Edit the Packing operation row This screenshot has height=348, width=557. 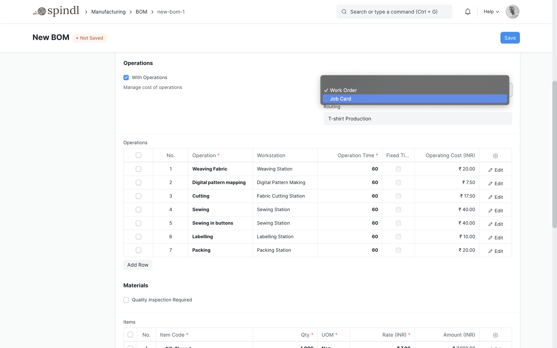coord(495,251)
